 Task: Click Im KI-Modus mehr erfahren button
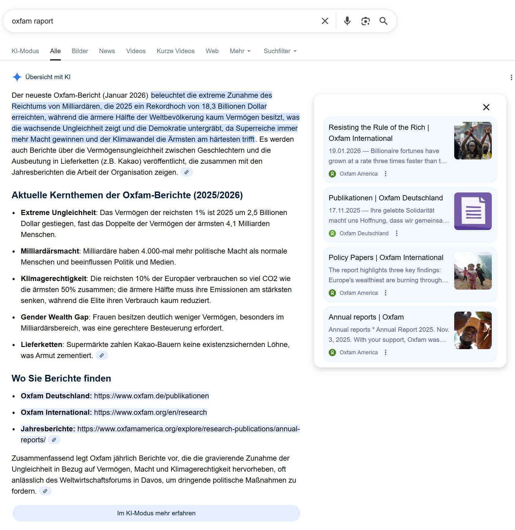(156, 513)
